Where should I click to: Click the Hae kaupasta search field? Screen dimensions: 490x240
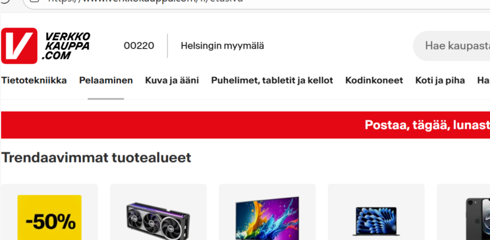coord(451,46)
